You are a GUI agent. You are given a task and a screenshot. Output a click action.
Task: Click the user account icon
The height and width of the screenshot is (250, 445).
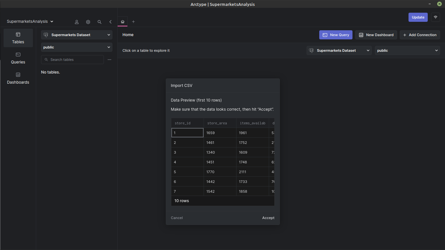coord(77,22)
